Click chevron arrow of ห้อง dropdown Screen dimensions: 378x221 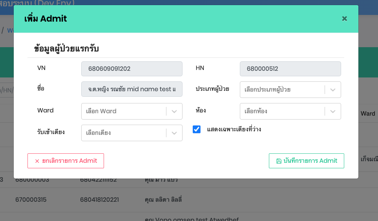333,111
